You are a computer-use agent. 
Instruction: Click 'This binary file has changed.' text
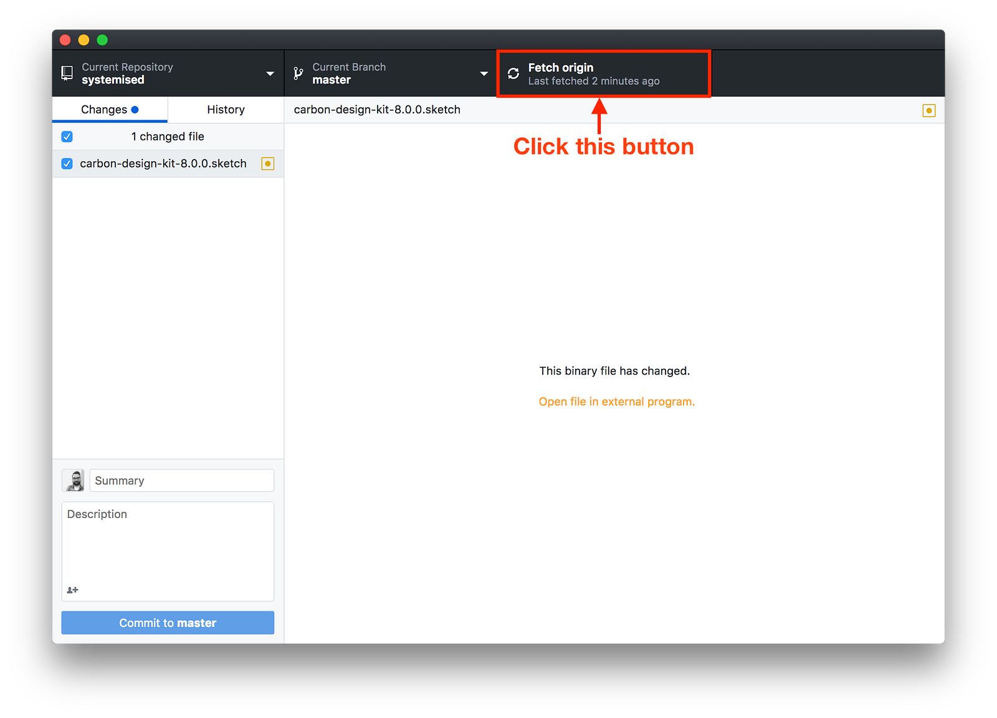[614, 371]
